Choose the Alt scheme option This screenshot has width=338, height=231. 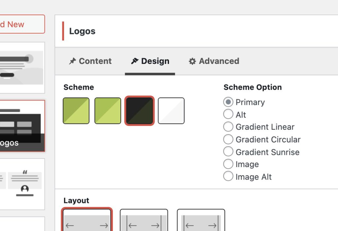[x=228, y=115]
